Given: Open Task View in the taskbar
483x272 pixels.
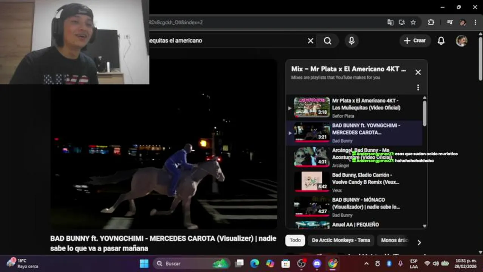Looking at the screenshot, I should (239, 263).
